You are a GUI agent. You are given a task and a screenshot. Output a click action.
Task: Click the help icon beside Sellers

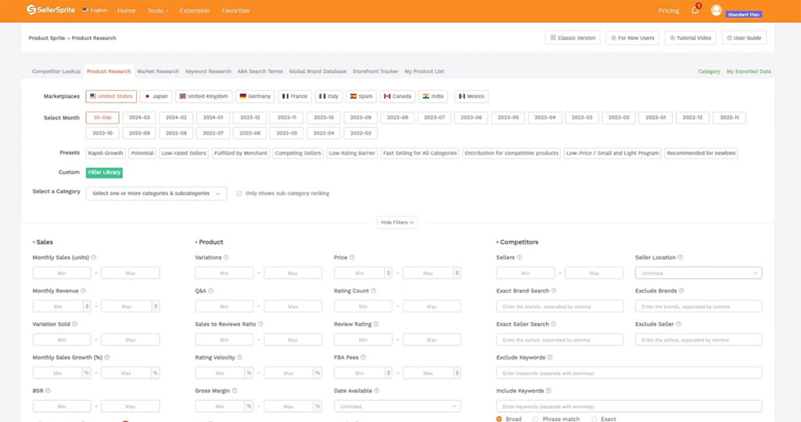[x=519, y=258]
